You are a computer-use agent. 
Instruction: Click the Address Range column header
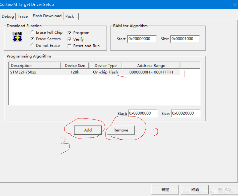151,65
